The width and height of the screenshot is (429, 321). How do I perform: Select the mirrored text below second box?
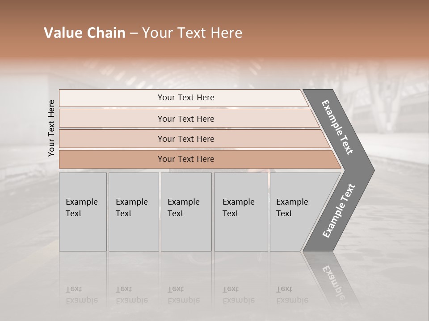click(x=132, y=295)
